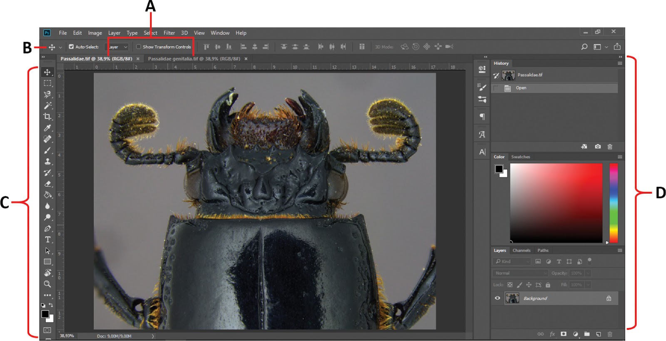The width and height of the screenshot is (666, 341).
Task: Select the Pen tool
Action: [47, 229]
